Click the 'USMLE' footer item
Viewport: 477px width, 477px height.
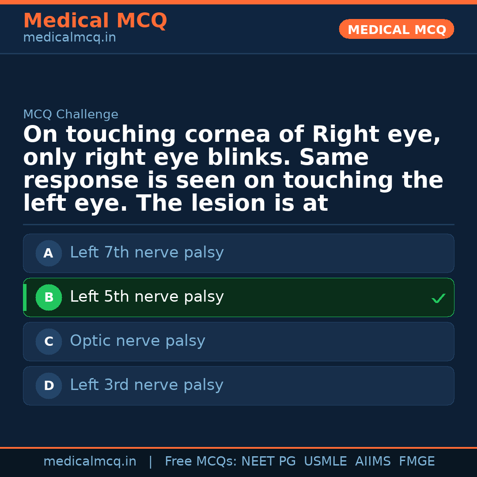(x=325, y=462)
